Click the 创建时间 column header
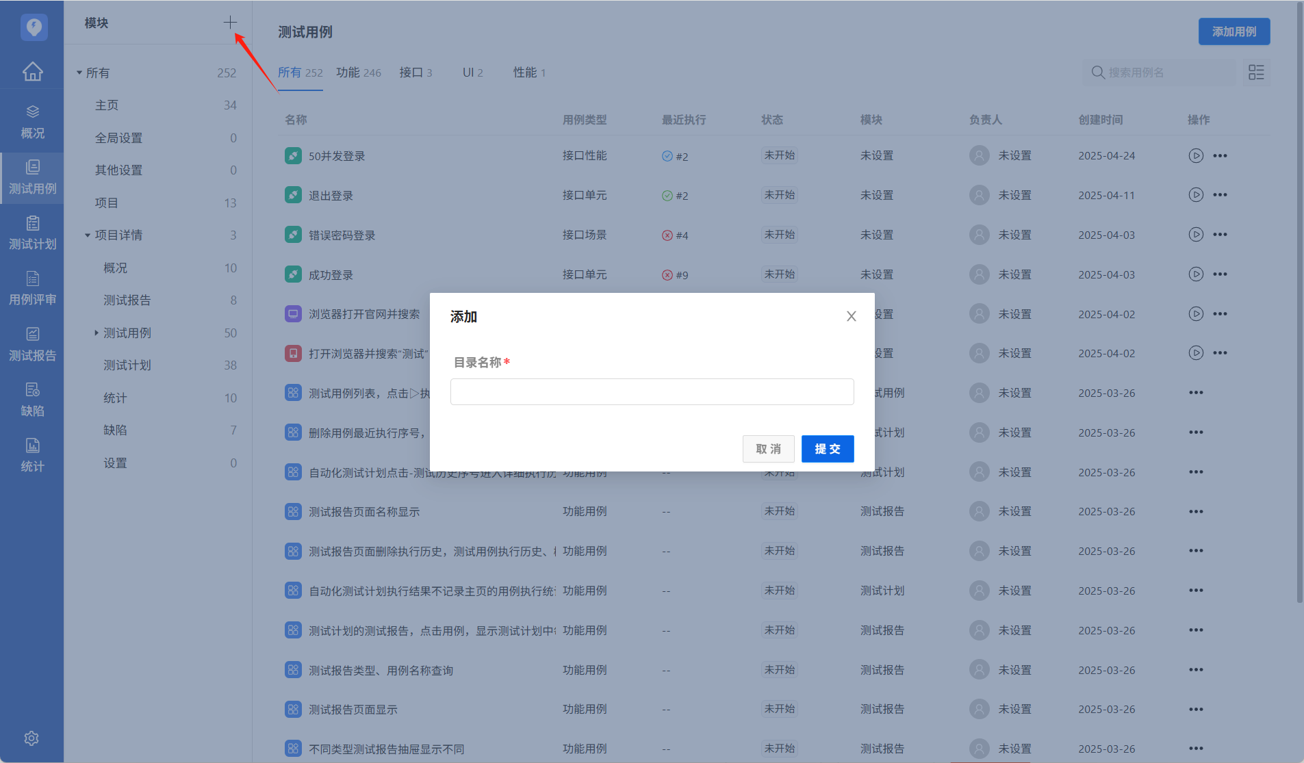Viewport: 1304px width, 763px height. coord(1101,120)
